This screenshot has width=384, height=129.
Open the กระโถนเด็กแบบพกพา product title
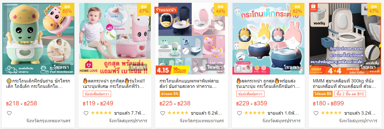click(x=191, y=84)
